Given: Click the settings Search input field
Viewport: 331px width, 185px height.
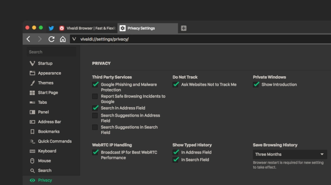Looking at the screenshot, I should click(x=51, y=52).
